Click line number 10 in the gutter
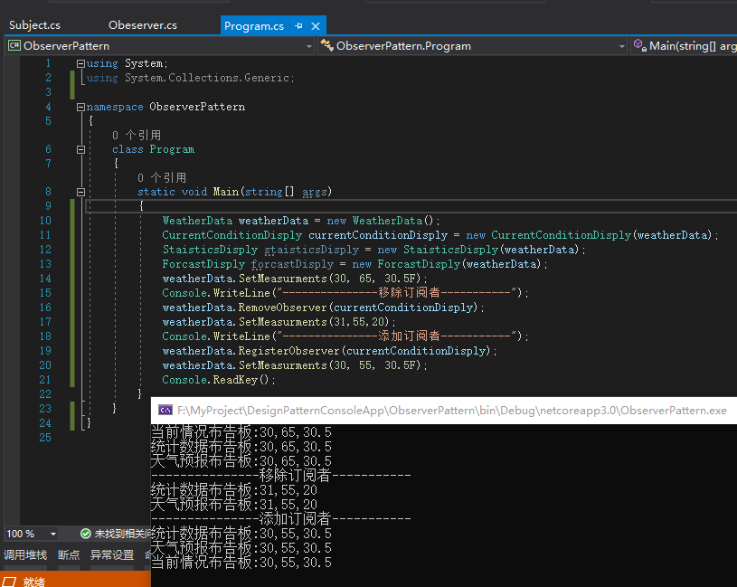737x587 pixels. click(45, 221)
